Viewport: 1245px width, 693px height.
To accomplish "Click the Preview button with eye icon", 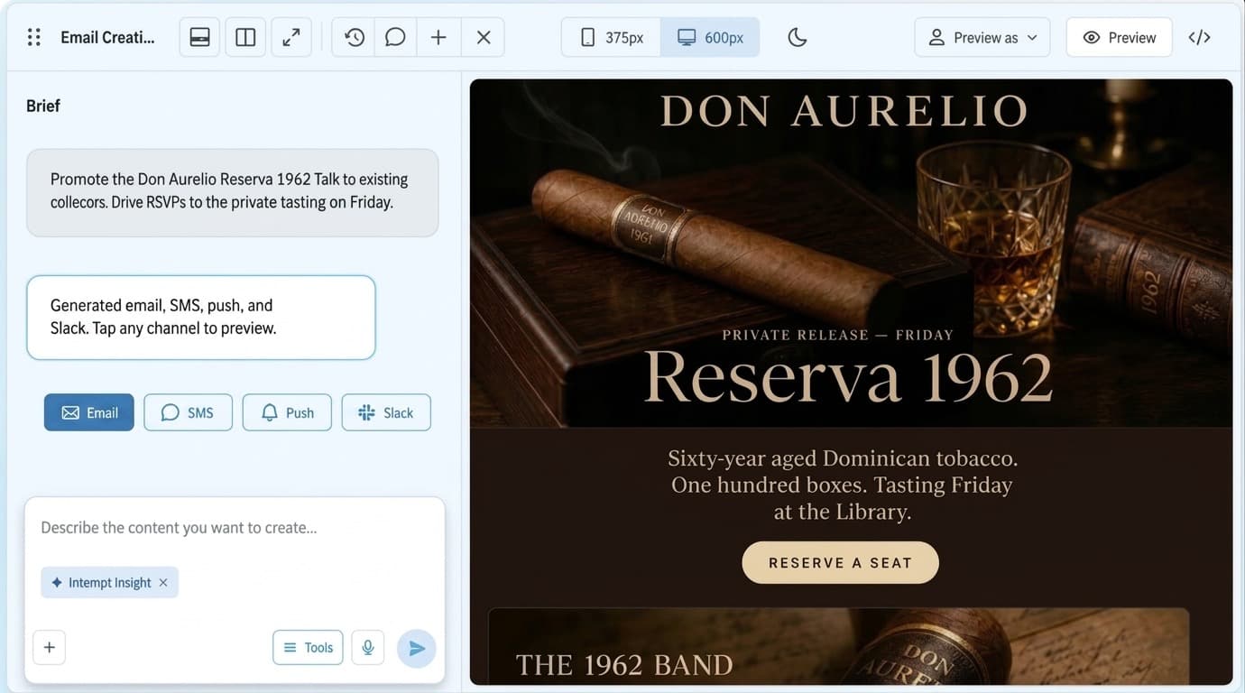I will point(1120,37).
